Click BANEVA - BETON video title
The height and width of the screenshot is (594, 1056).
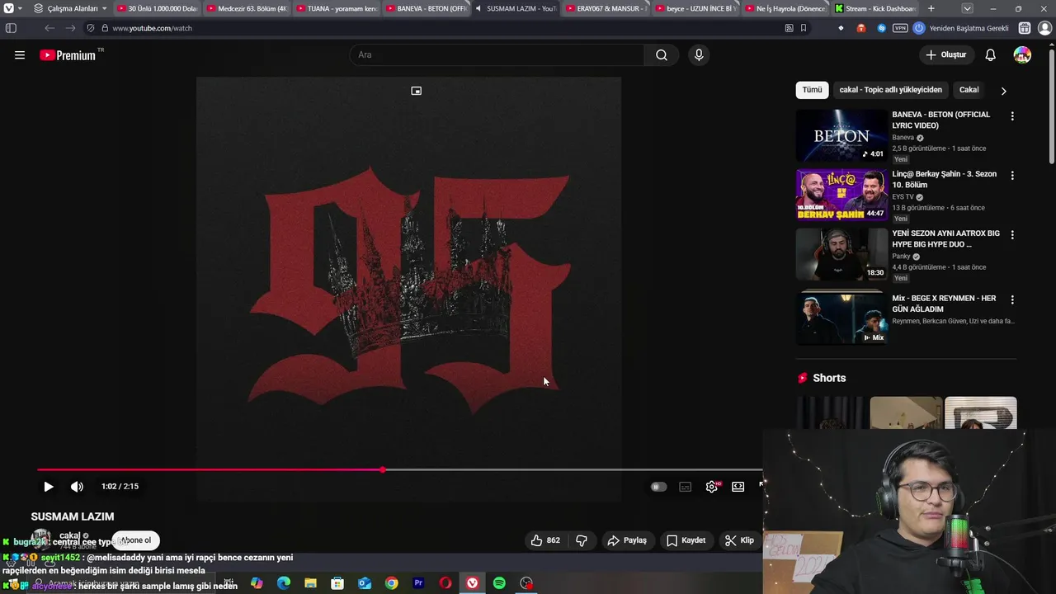coord(940,120)
